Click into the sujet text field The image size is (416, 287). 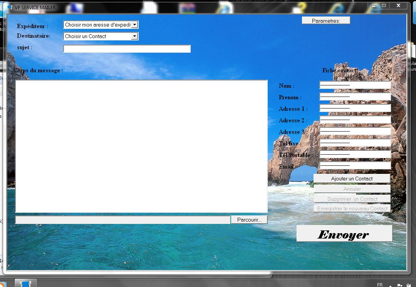(127, 49)
